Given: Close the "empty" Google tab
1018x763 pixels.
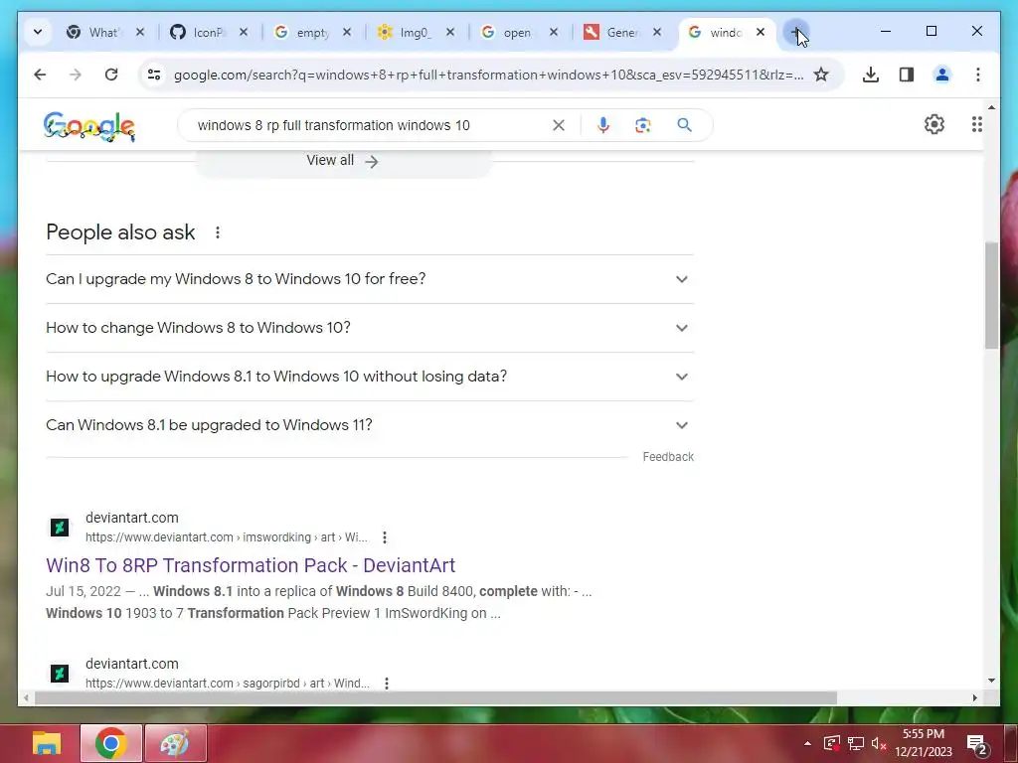Looking at the screenshot, I should coord(347,32).
